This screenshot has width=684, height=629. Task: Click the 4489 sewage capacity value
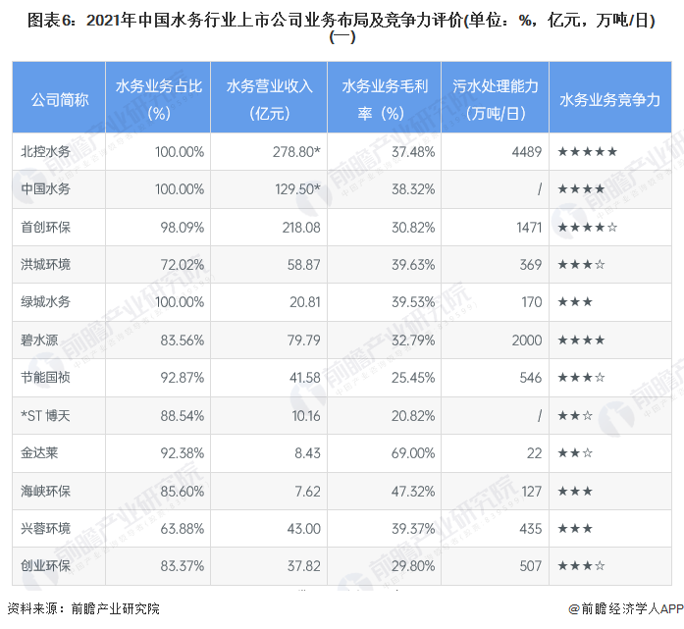(526, 152)
